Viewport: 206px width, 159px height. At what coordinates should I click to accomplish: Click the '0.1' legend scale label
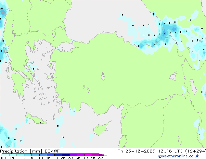[x=4, y=158]
